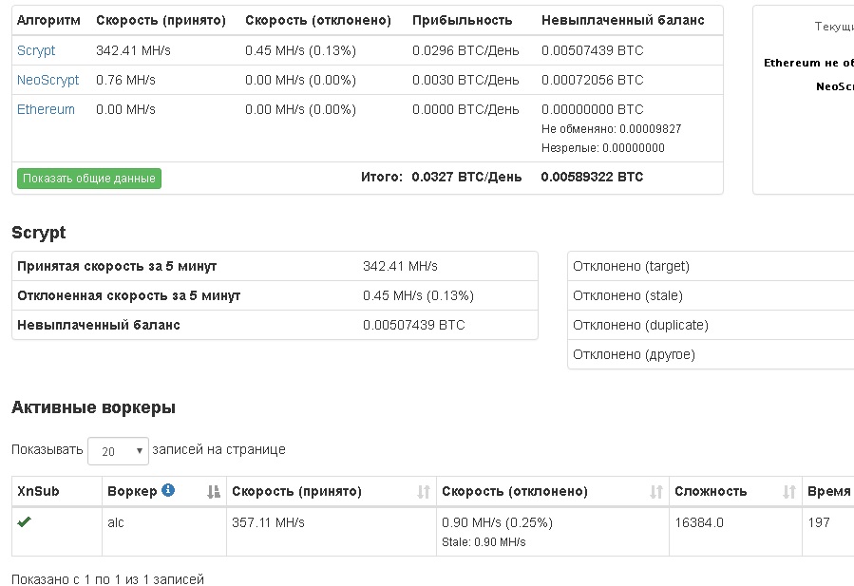Click sort arrows in the Сложность header

(x=789, y=492)
